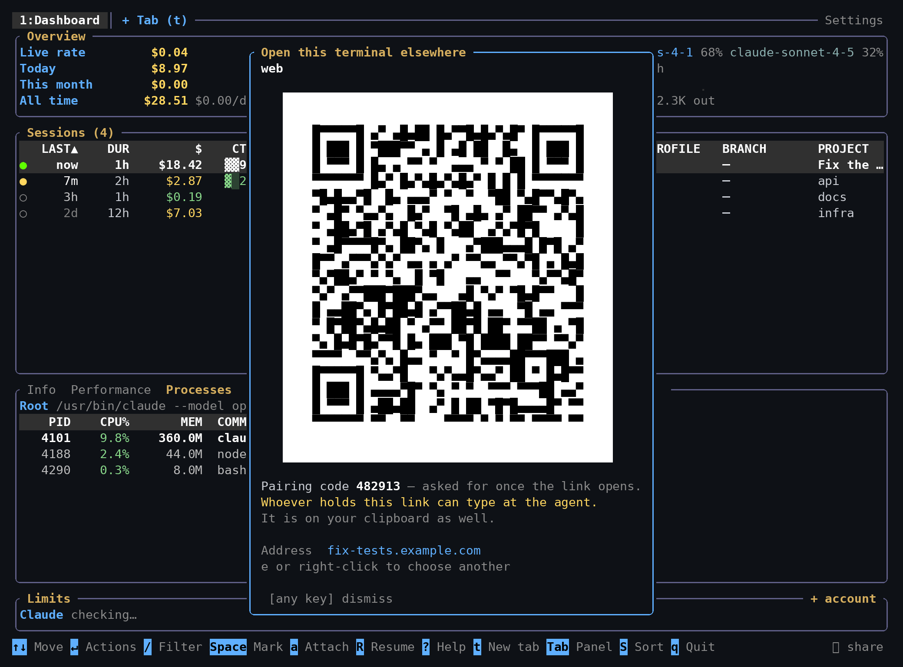Select process PID 4188 node
Viewport: 903px width, 667px height.
(133, 454)
